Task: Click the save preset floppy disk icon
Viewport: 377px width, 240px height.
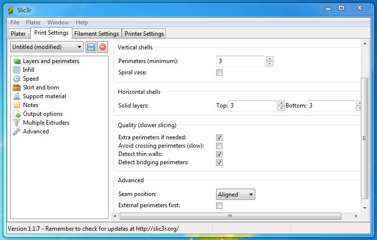Action: coord(90,47)
